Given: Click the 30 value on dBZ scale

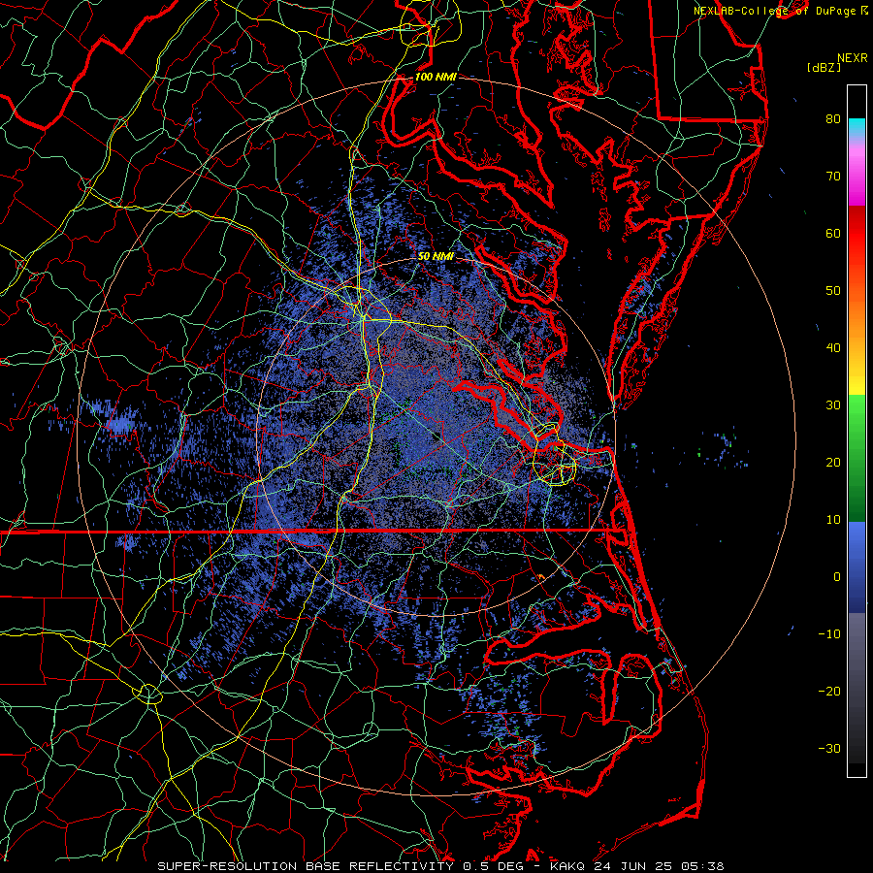Looking at the screenshot, I should pyautogui.click(x=833, y=405).
